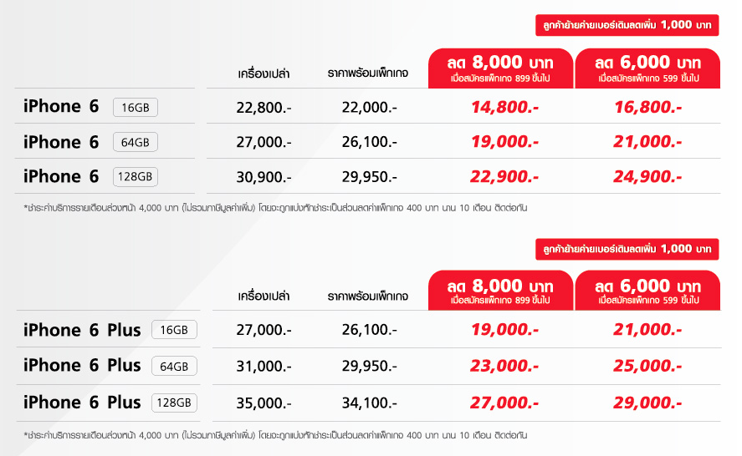Select the 64GB badge beside iPhone 6
742x456 pixels.
point(136,142)
